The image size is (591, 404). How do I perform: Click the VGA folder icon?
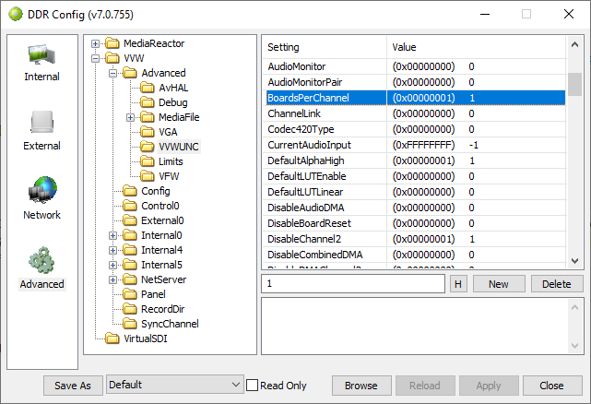click(x=148, y=132)
